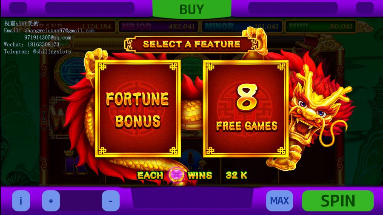The width and height of the screenshot is (383, 215).
Task: Click the pink coin symbol icon
Action: pos(176,175)
